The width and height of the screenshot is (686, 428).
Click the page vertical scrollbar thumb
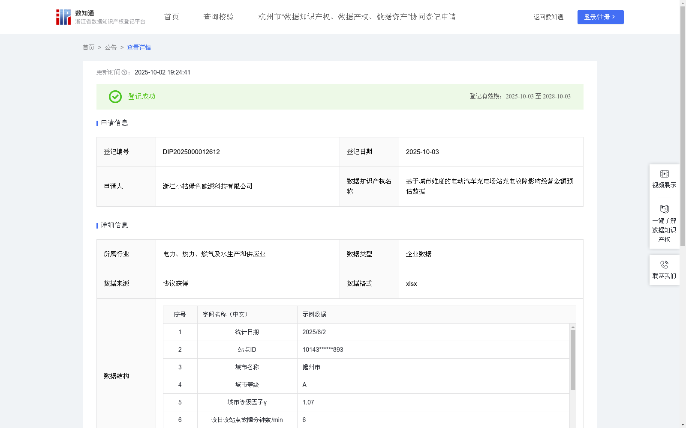coord(683,126)
